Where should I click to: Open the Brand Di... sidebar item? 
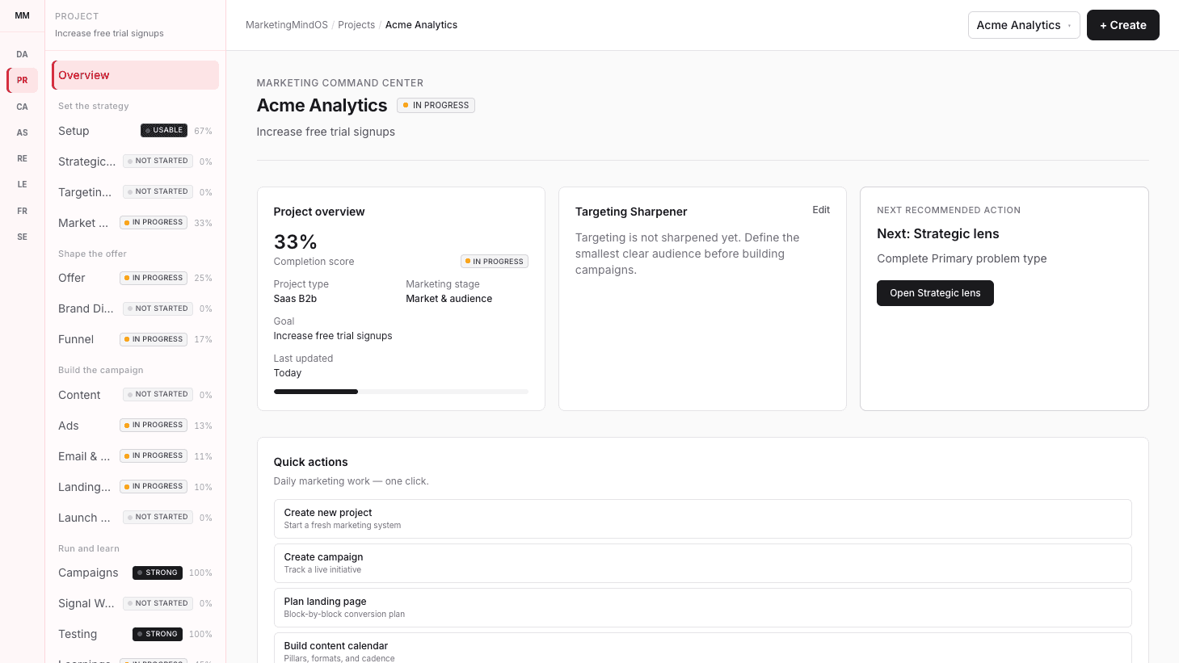[135, 308]
